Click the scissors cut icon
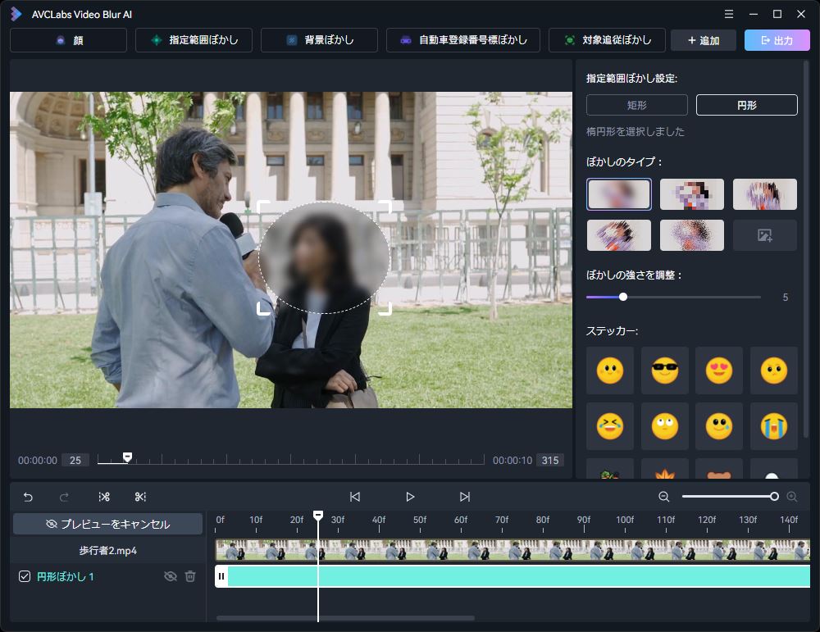The width and height of the screenshot is (820, 632). tap(140, 497)
